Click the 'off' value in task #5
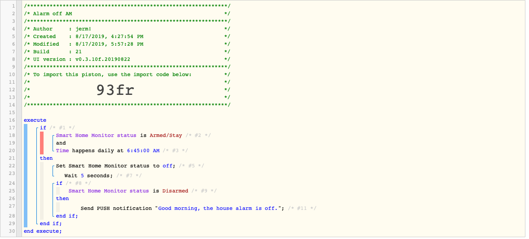529x239 pixels. [x=168, y=166]
